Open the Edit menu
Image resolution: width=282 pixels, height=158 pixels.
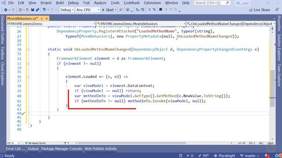[x=21, y=3]
